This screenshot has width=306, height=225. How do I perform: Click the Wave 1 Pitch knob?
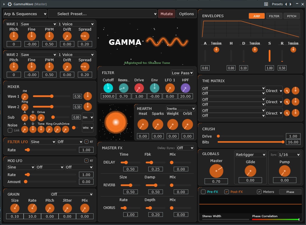(14, 36)
